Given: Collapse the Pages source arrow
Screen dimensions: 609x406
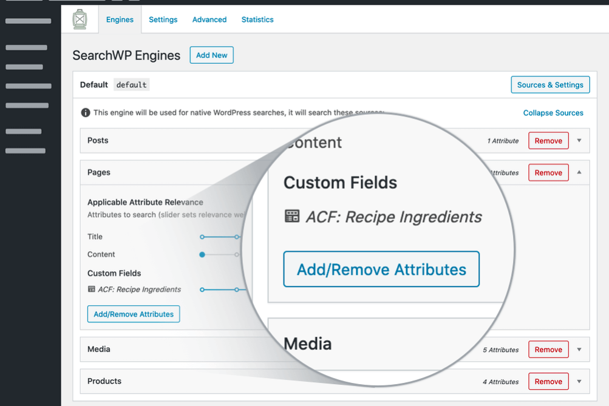Looking at the screenshot, I should pos(579,172).
